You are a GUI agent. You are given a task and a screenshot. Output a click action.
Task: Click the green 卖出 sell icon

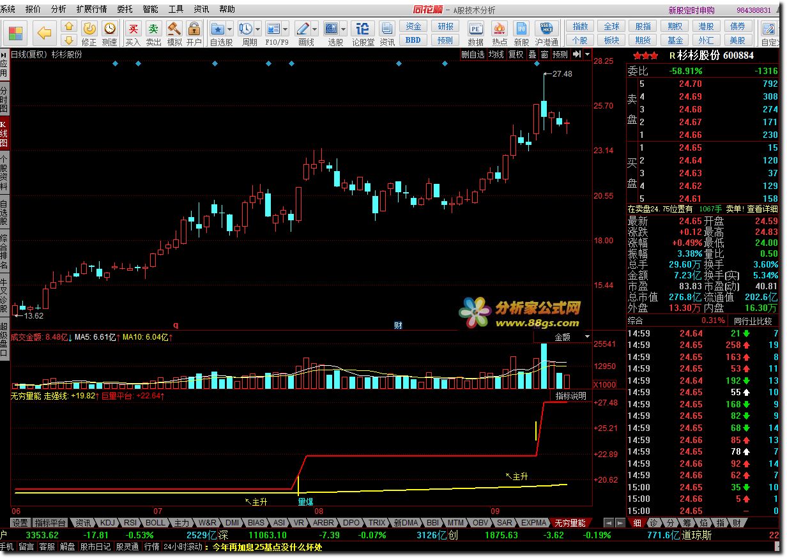(153, 33)
